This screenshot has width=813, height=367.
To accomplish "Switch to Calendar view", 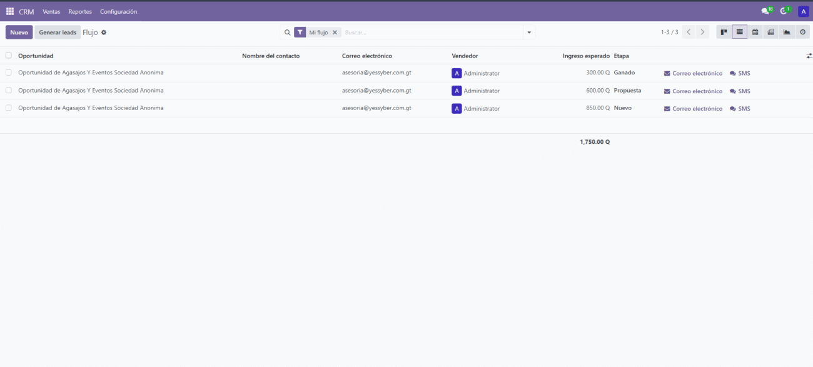I will pos(755,32).
